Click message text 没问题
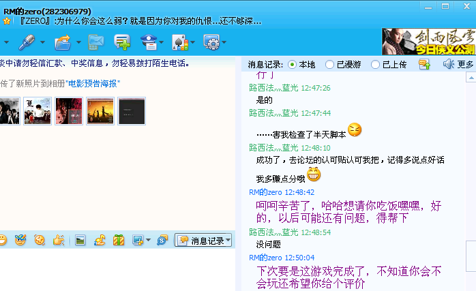Image resolution: width=476 pixels, height=291 pixels. click(269, 244)
